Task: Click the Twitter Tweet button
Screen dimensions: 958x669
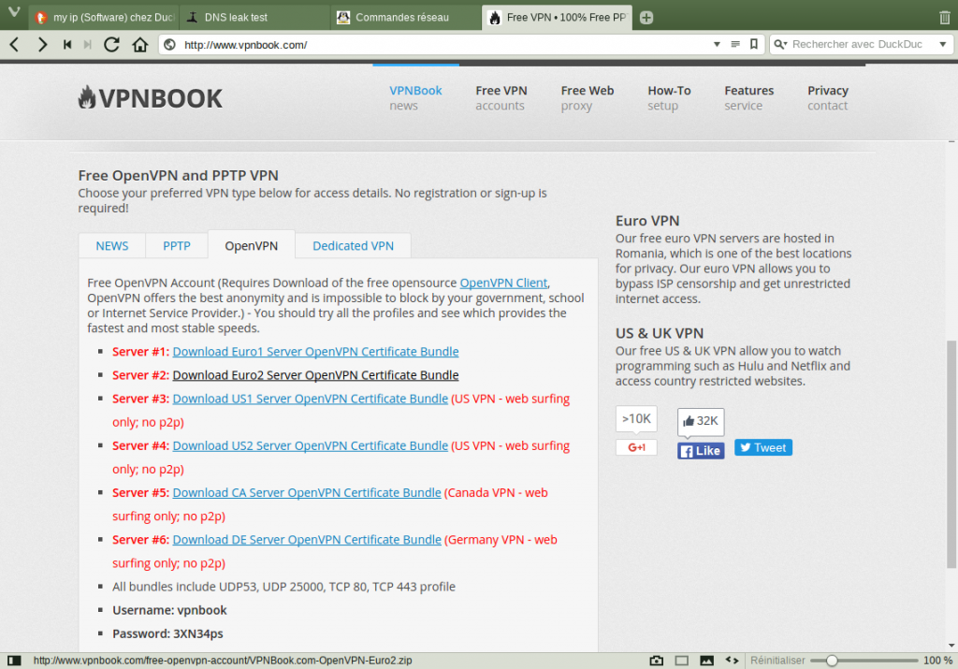Action: pos(763,447)
